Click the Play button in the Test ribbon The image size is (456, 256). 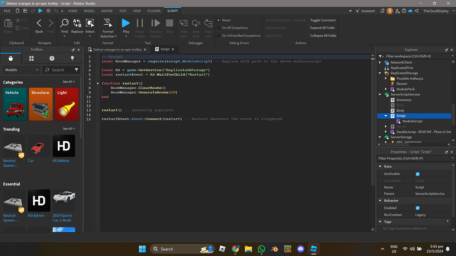pos(126,23)
